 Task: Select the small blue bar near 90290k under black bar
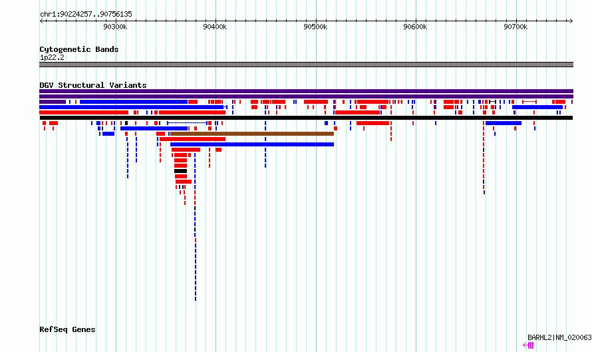point(108,134)
